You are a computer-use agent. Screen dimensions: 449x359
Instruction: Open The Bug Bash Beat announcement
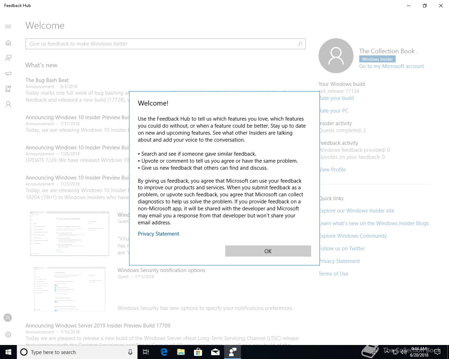pyautogui.click(x=47, y=80)
